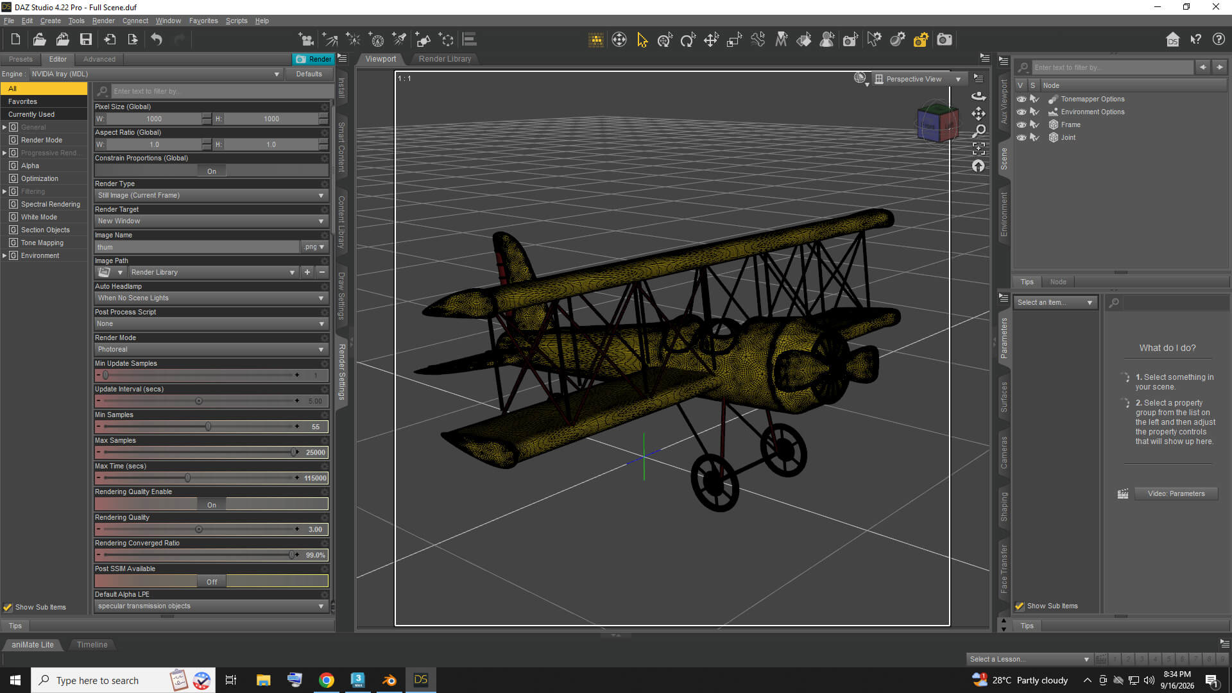1232x693 pixels.
Task: Toggle visibility eye for Frame node
Action: [1022, 124]
